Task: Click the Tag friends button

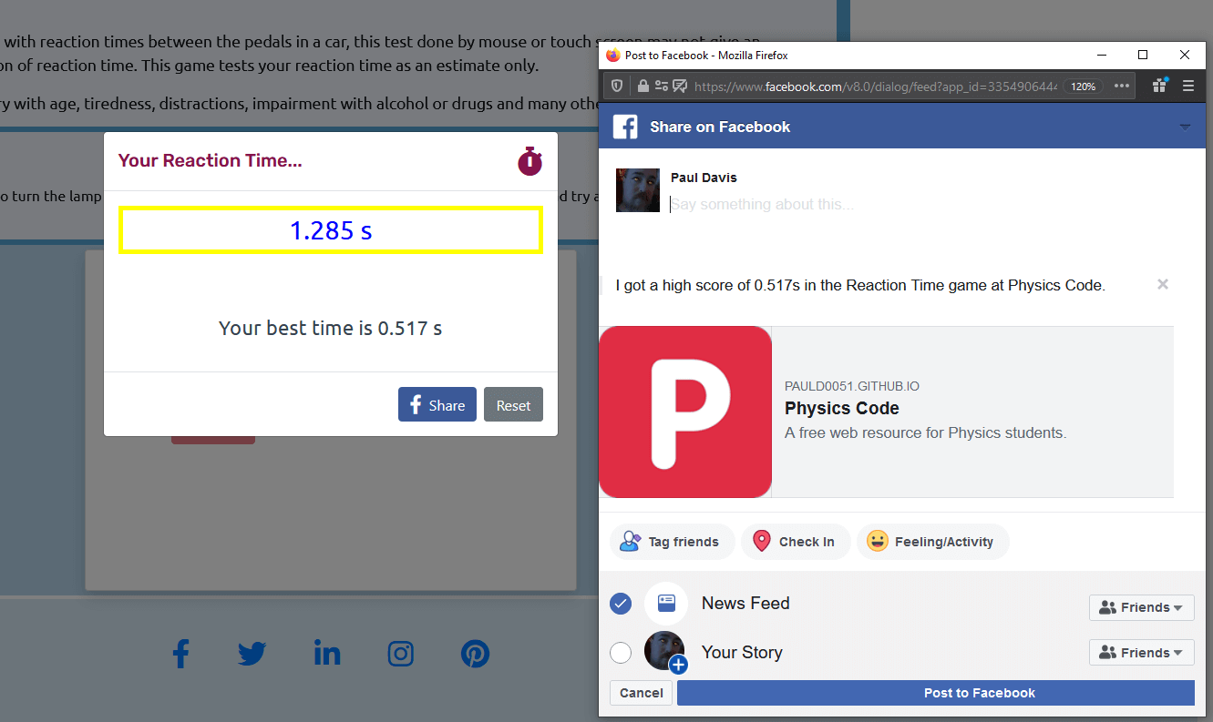Action: (672, 542)
